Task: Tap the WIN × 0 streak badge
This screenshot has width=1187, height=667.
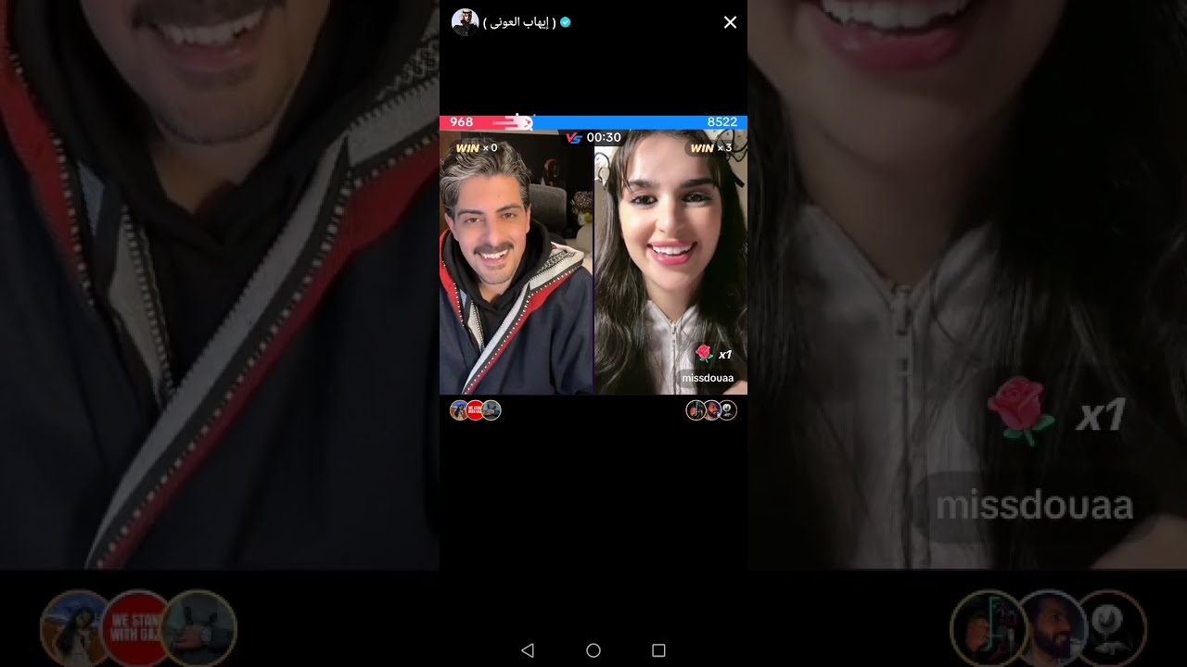Action: tap(477, 148)
